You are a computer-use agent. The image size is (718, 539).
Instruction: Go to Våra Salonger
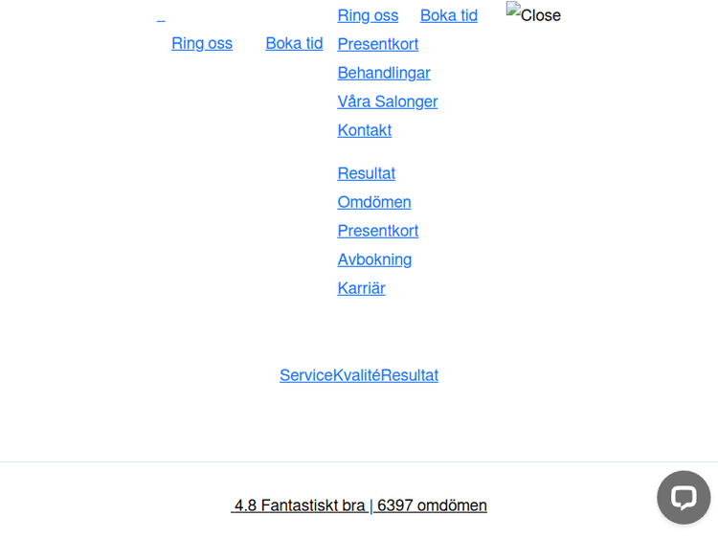(x=387, y=101)
